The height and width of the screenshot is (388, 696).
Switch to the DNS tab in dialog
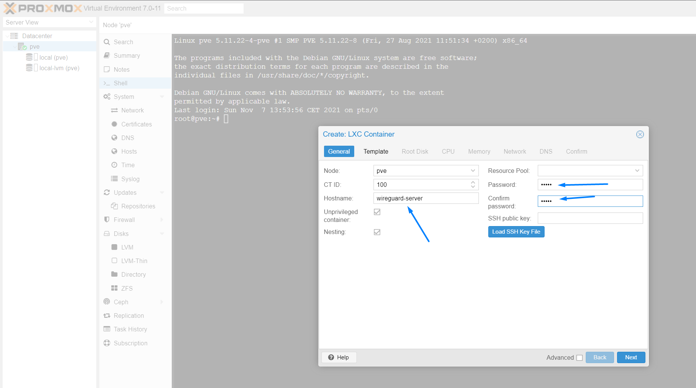point(546,151)
